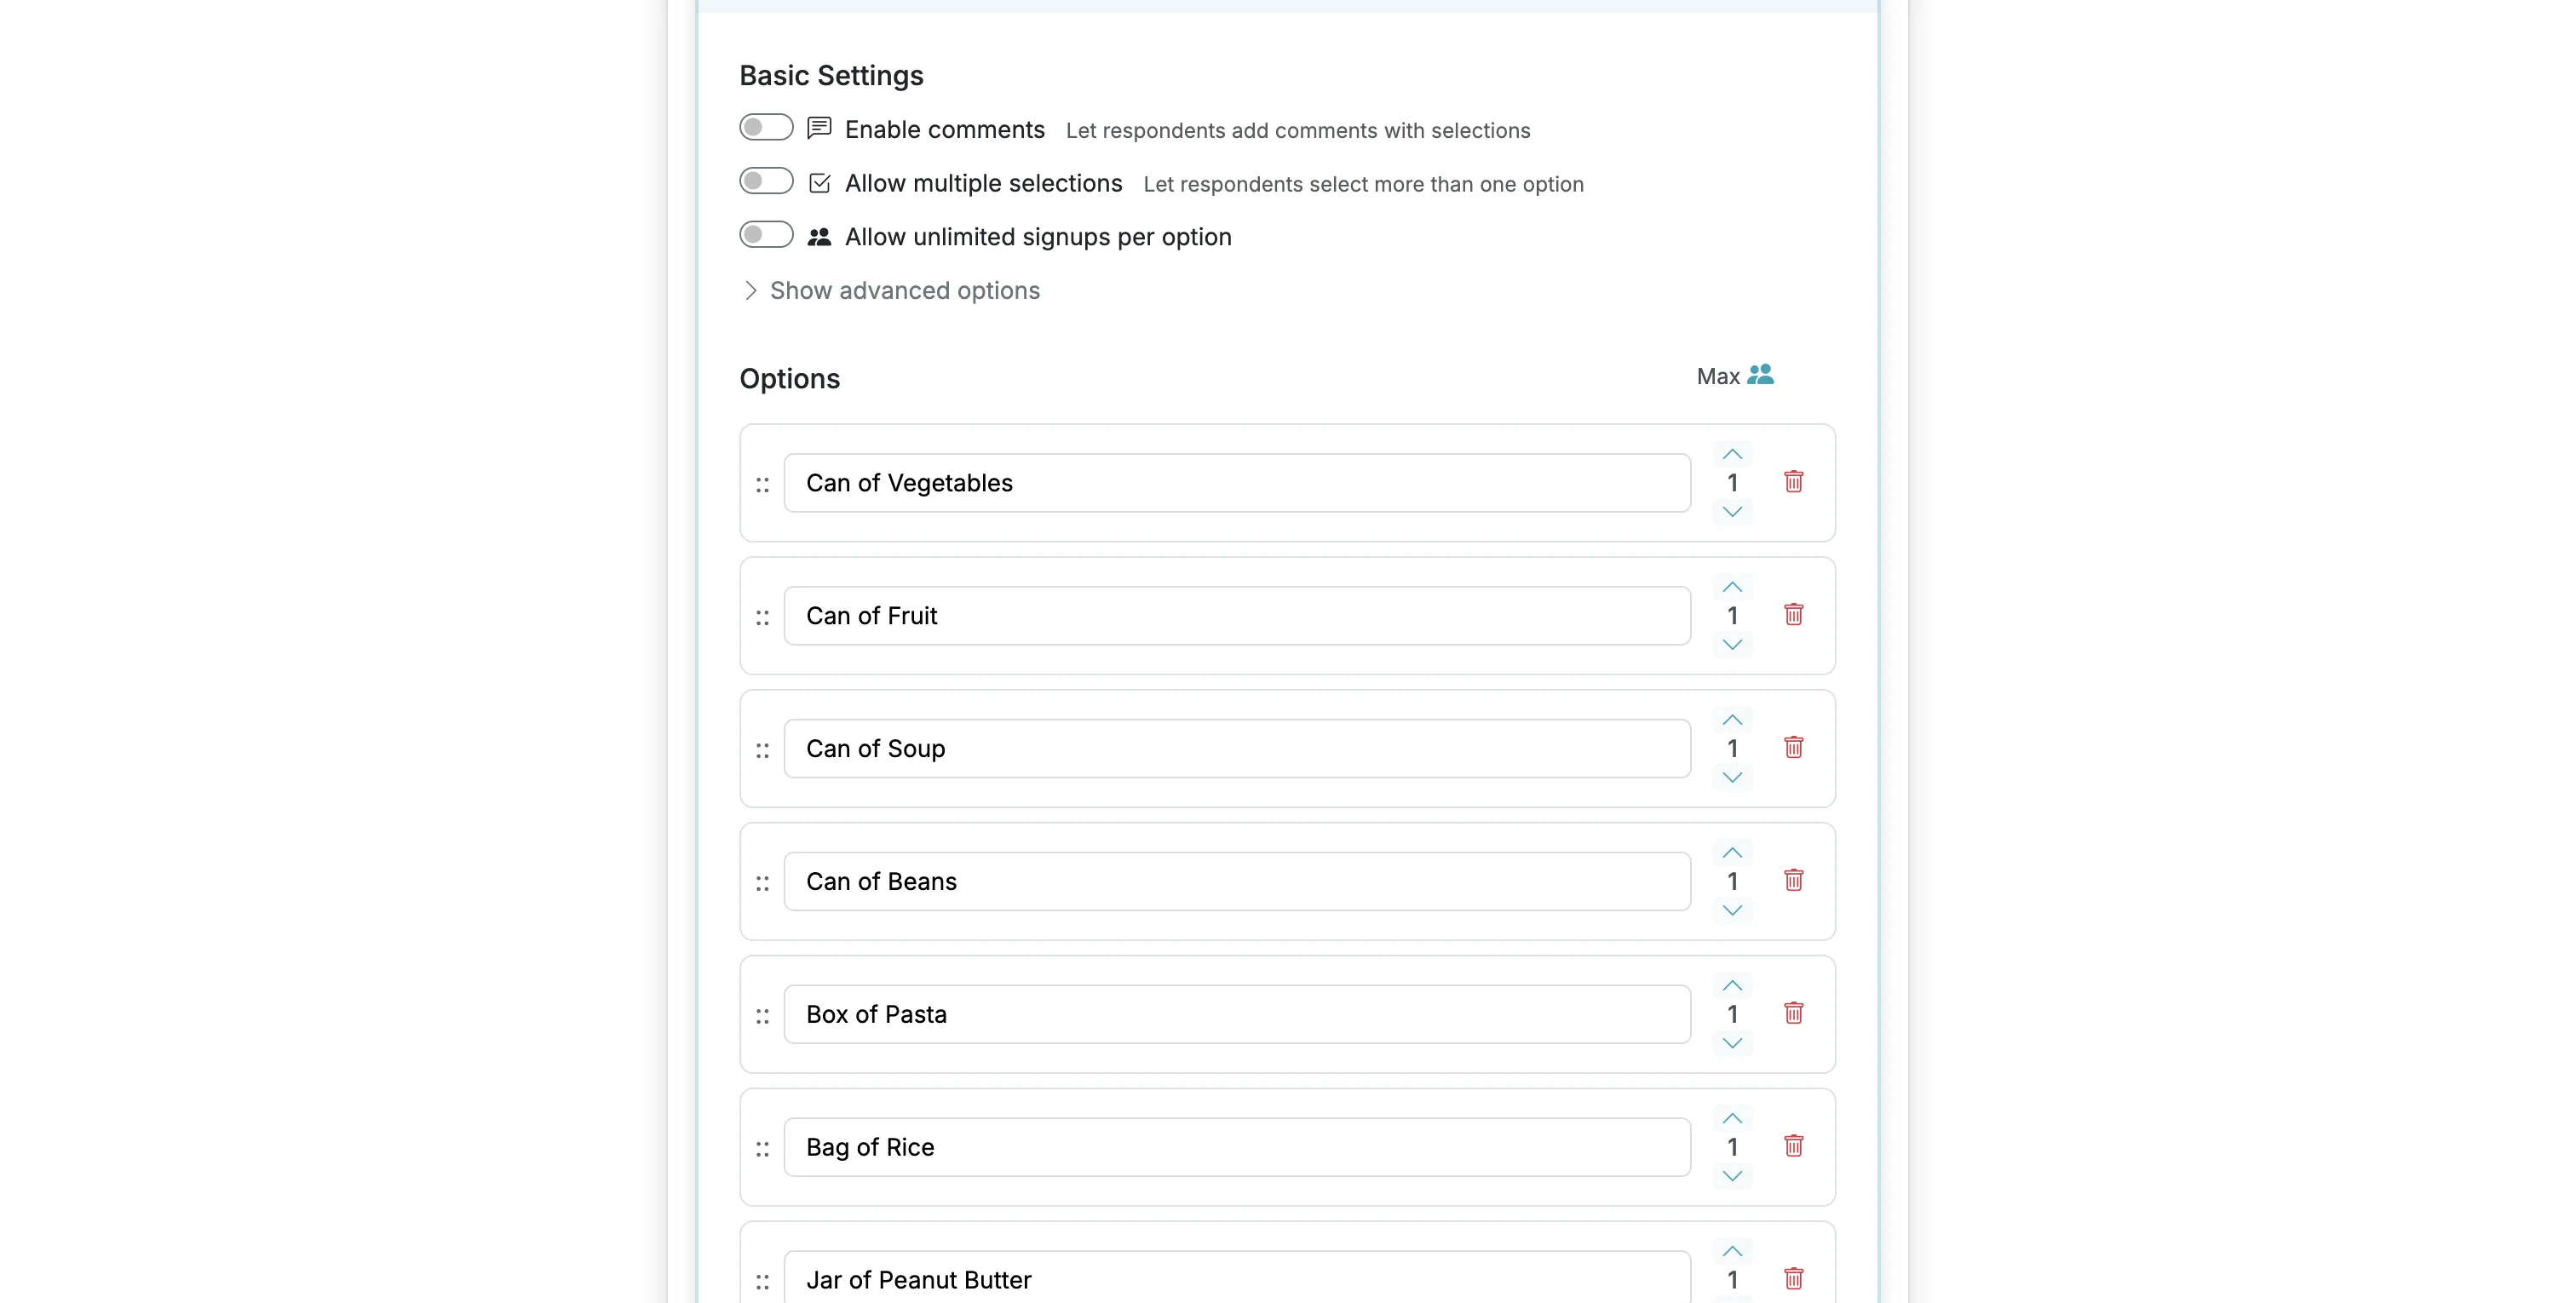2576x1303 pixels.
Task: Click the checkmark icon beside Allow multiple selections
Action: click(819, 181)
